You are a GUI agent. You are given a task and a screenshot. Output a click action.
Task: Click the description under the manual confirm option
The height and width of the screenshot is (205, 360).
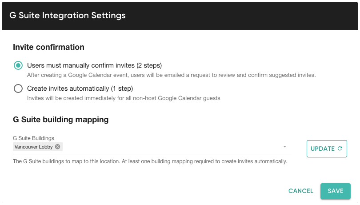[x=171, y=75]
